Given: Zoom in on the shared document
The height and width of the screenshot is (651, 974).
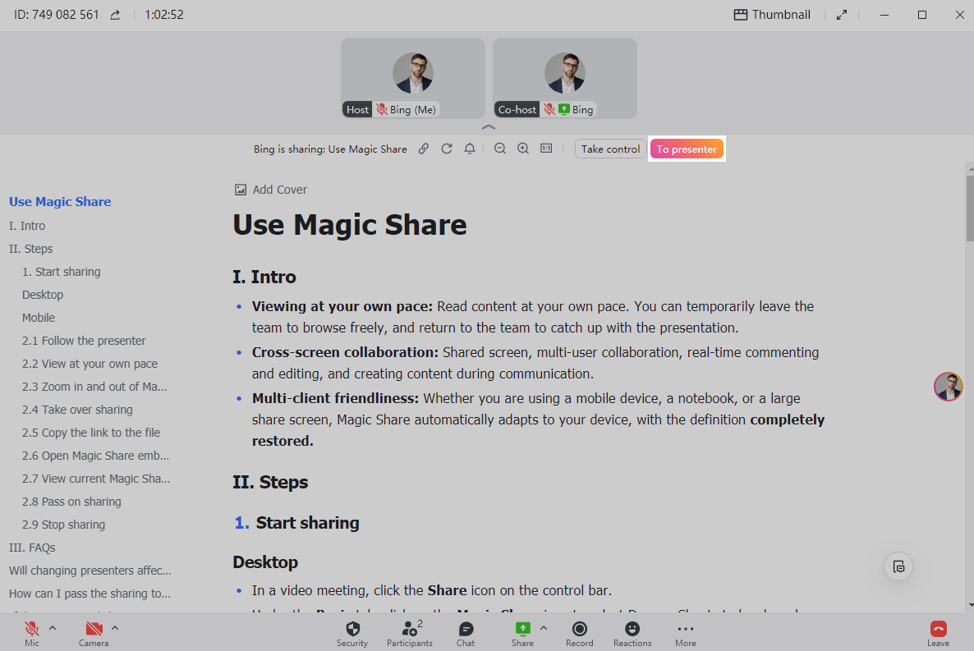Looking at the screenshot, I should [x=523, y=149].
